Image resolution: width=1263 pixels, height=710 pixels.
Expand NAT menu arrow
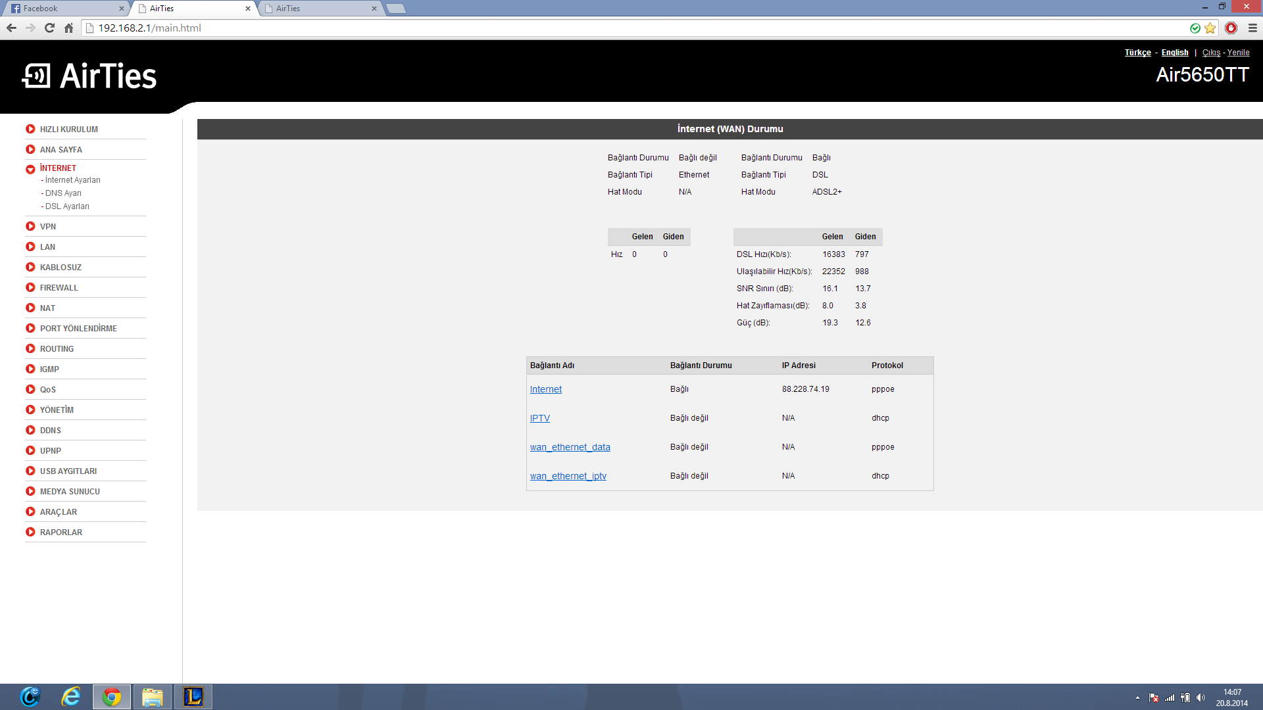[x=30, y=308]
